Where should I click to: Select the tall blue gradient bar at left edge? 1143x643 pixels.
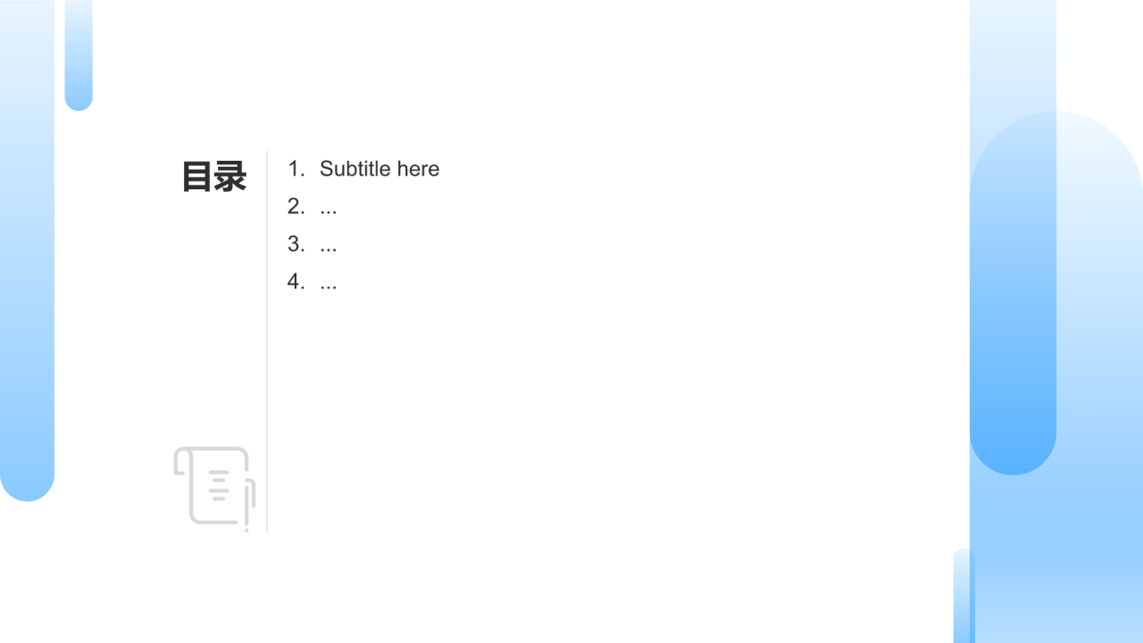(27, 250)
